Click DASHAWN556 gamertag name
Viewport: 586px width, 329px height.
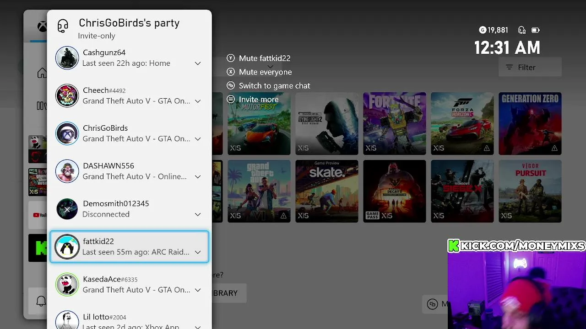coord(109,166)
